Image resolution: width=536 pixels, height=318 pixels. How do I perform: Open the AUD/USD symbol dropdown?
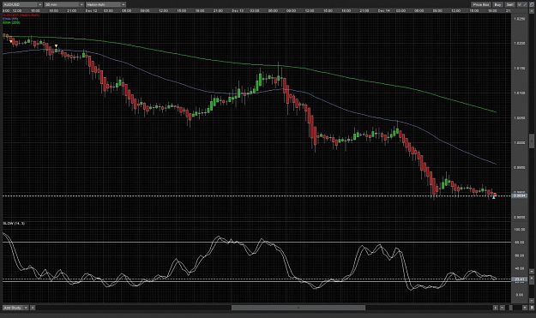[22, 4]
